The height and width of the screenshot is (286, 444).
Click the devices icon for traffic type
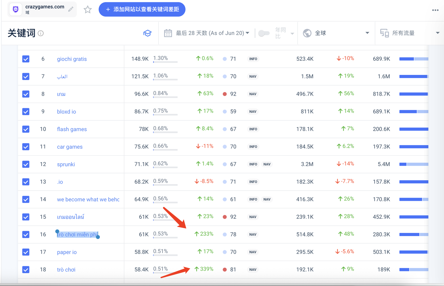pyautogui.click(x=384, y=33)
